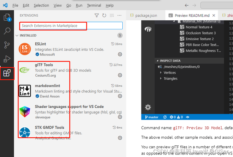Open Extensions view more actions menu
Image resolution: width=233 pixels, height=157 pixels.
point(119,15)
